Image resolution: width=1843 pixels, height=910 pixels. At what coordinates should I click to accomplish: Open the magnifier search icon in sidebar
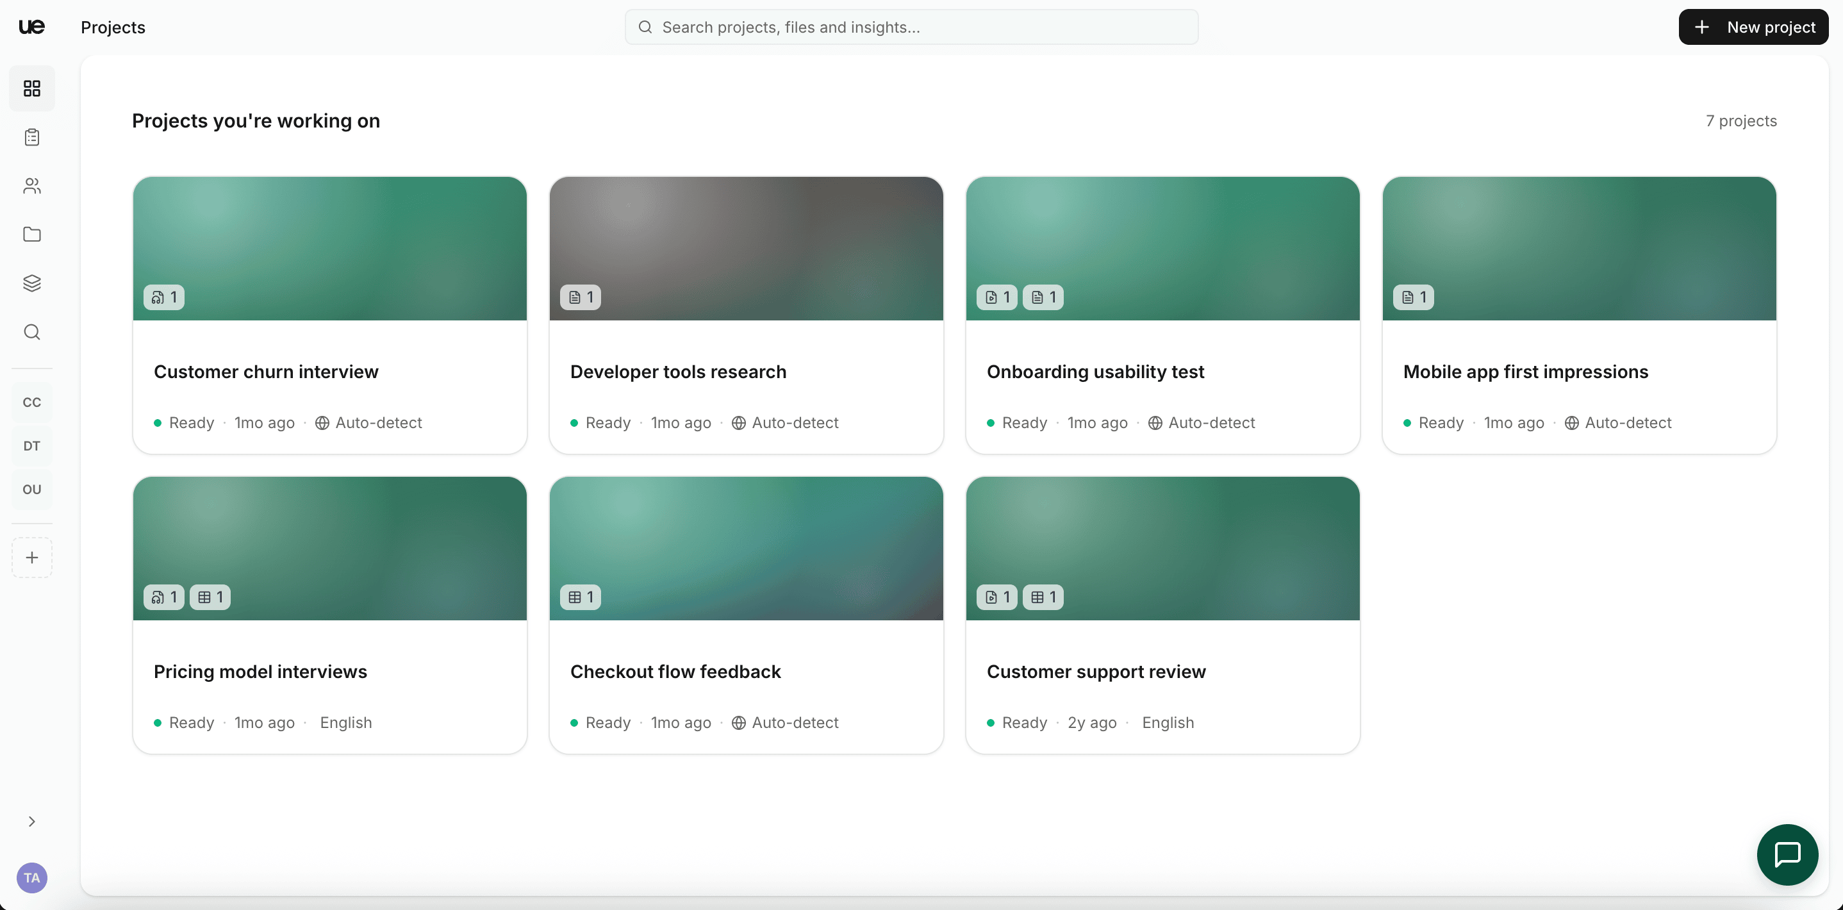coord(31,332)
